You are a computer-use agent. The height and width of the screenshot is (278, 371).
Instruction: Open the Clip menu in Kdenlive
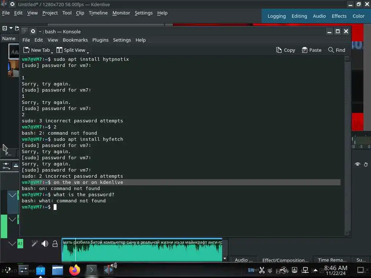pos(80,13)
